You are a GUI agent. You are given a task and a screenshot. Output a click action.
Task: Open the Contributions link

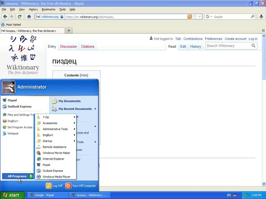click(x=193, y=39)
